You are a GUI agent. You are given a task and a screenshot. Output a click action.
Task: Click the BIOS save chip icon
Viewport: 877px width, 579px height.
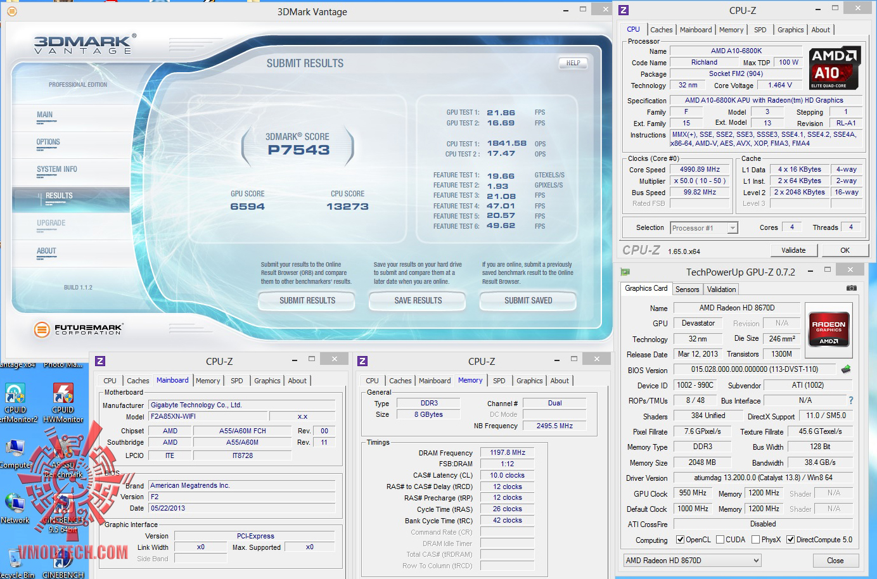tap(845, 369)
